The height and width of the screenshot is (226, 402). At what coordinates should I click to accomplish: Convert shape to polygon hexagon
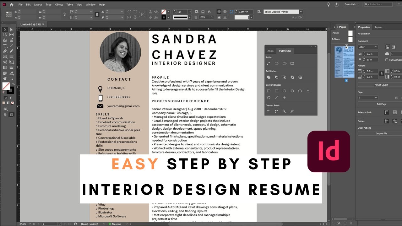269,98
